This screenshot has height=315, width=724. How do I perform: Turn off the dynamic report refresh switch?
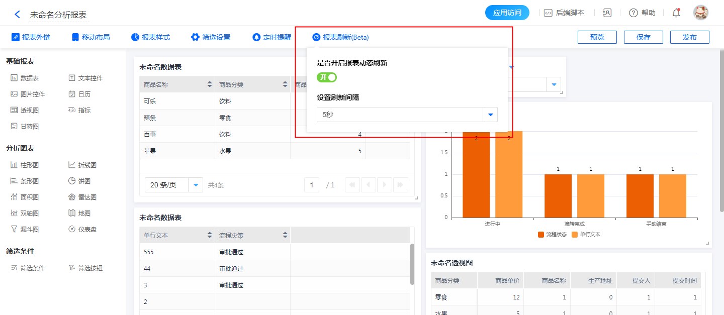tap(326, 77)
